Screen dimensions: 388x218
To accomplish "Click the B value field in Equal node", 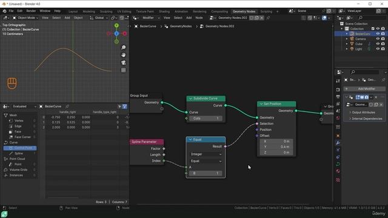I will pyautogui.click(x=206, y=173).
